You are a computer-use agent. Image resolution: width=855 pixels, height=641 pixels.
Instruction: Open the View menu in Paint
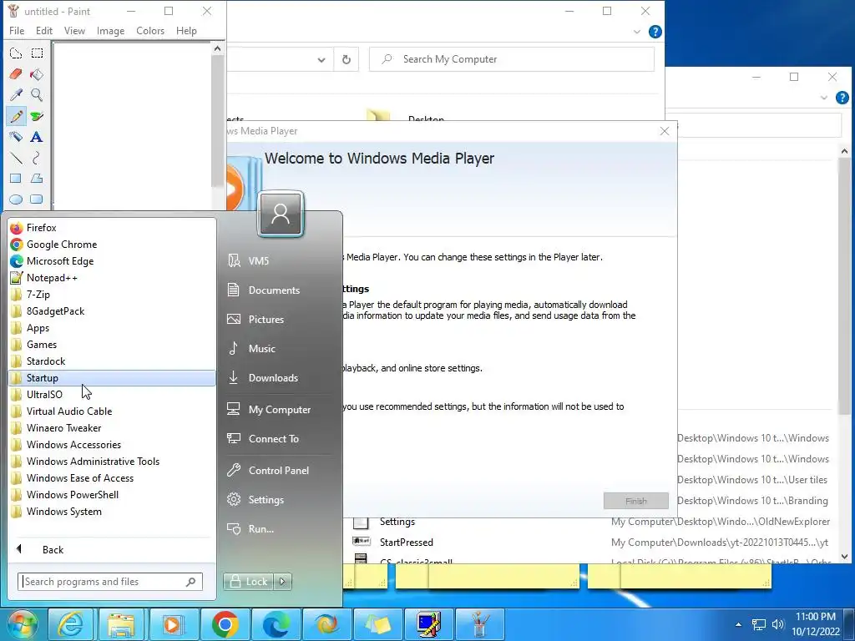[74, 31]
